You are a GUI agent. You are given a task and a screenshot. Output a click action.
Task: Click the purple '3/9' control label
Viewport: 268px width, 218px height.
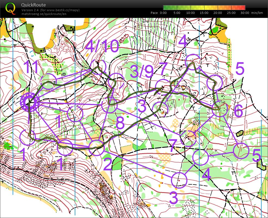141,72
